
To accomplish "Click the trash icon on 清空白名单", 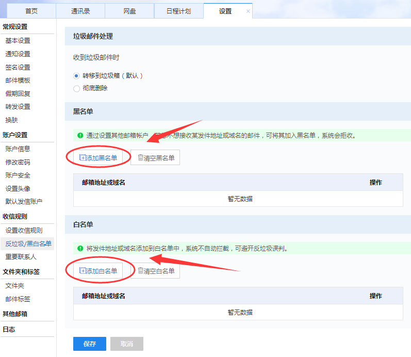I will (x=140, y=271).
